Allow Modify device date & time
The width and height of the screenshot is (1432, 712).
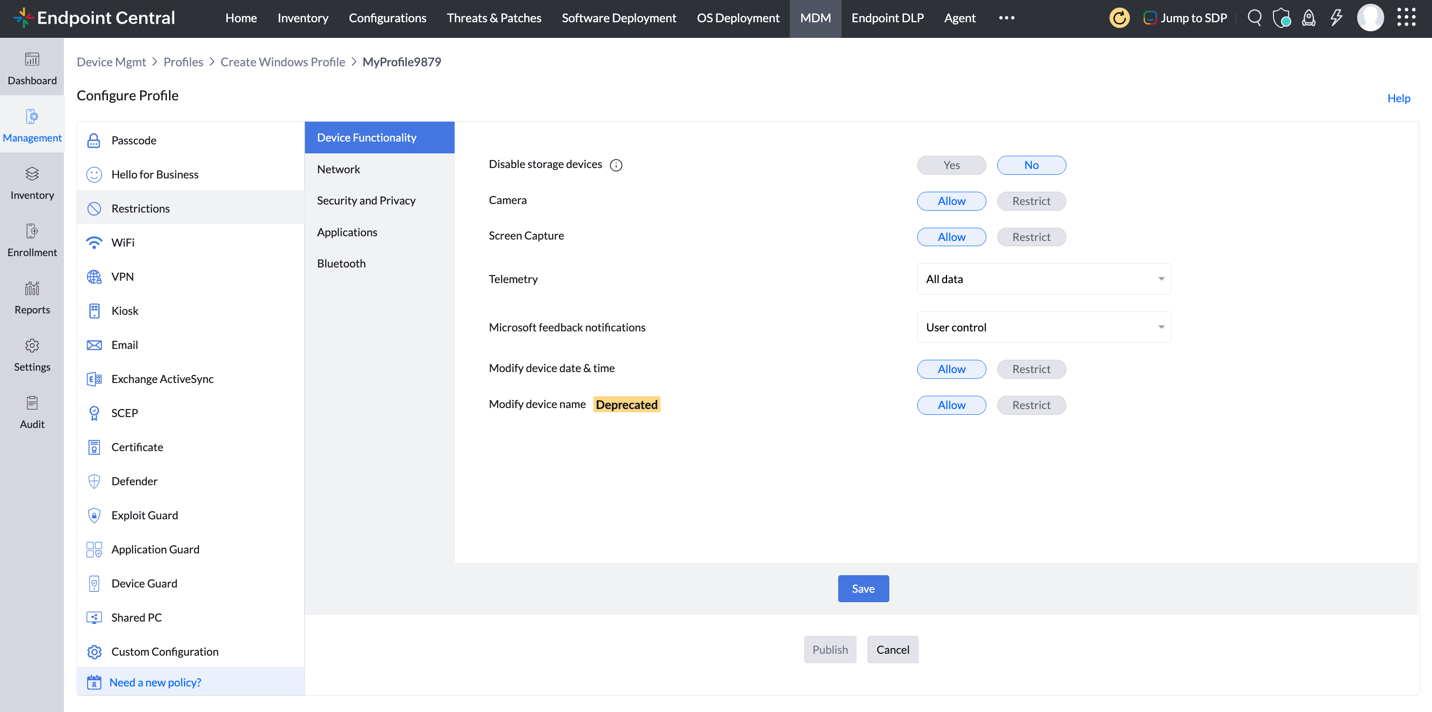[x=951, y=369]
